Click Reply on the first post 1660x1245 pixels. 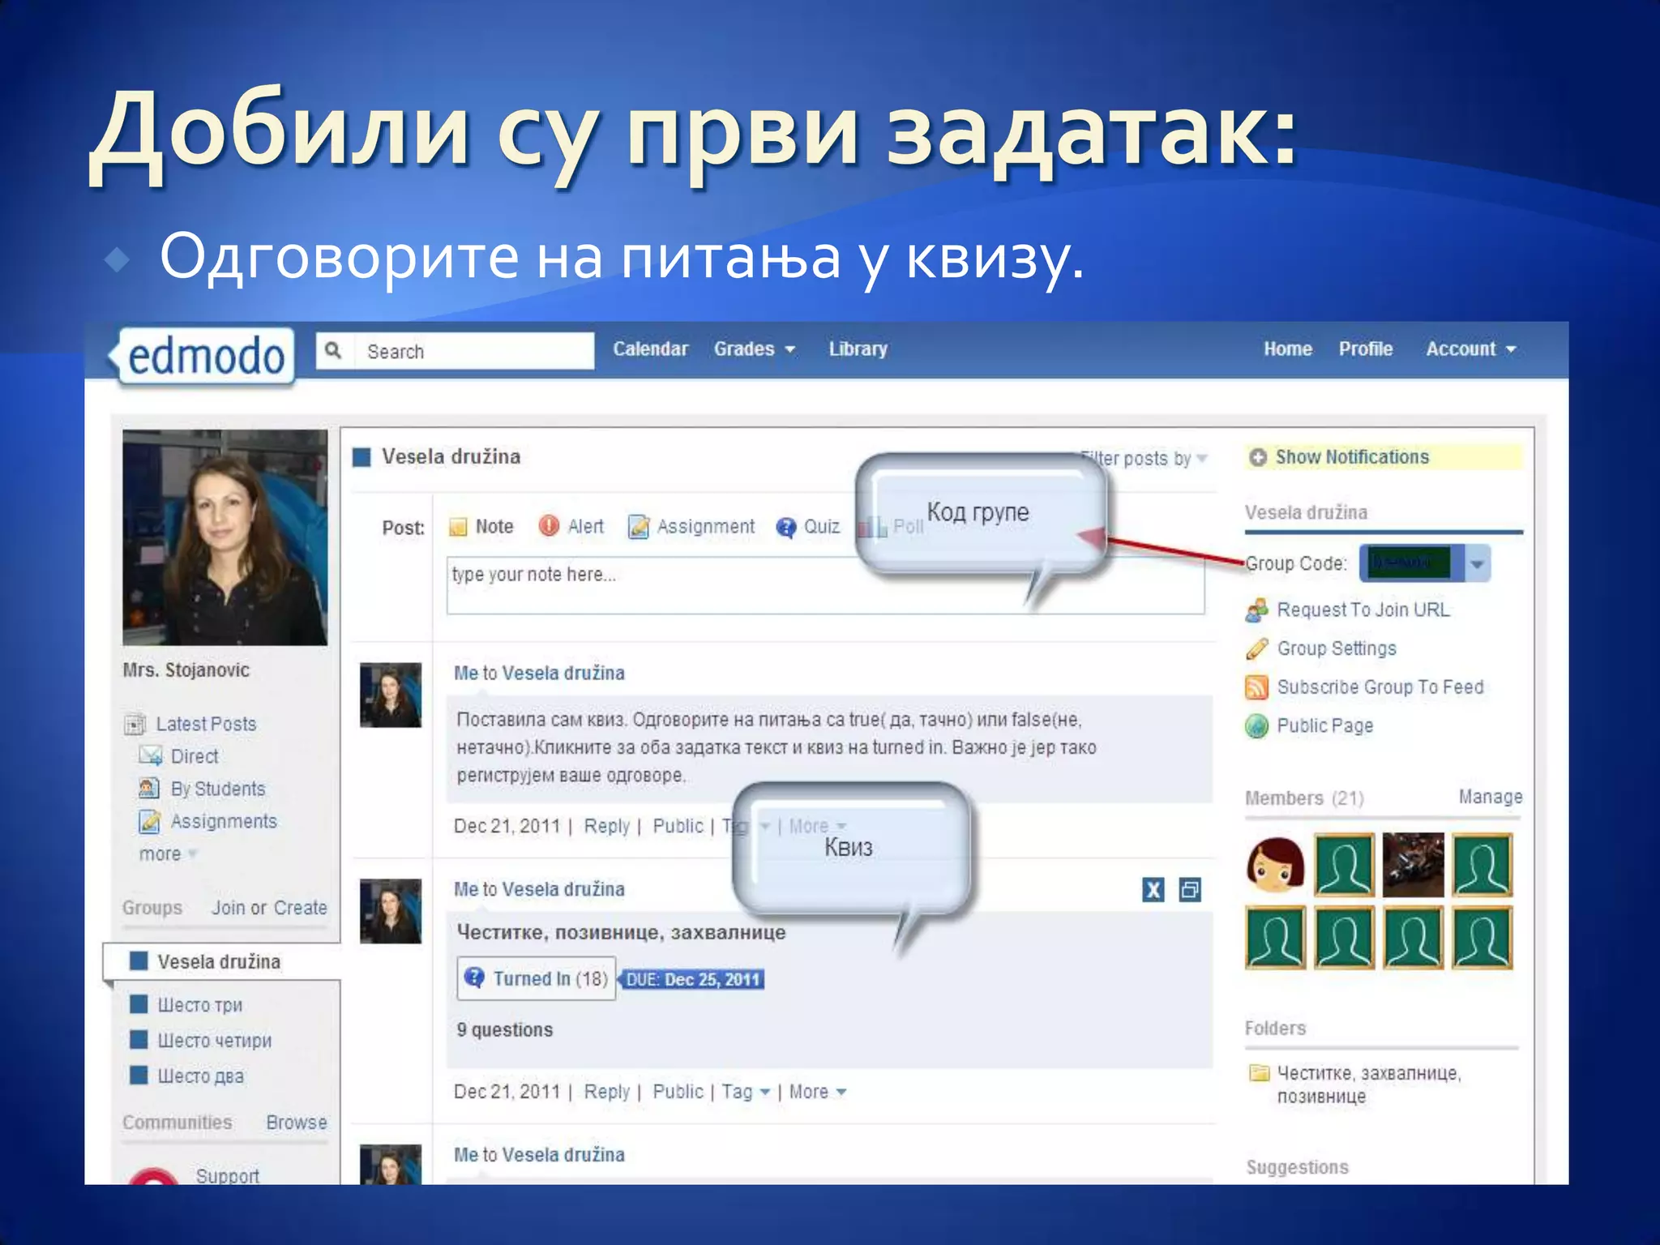[606, 826]
